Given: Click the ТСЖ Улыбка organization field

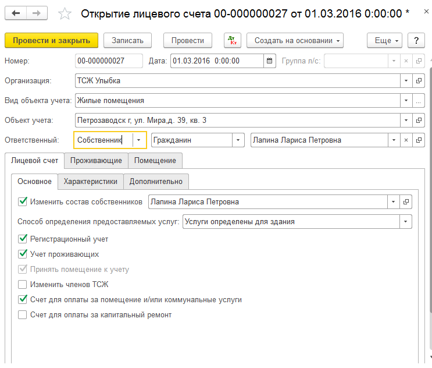Looking at the screenshot, I should pos(237,81).
